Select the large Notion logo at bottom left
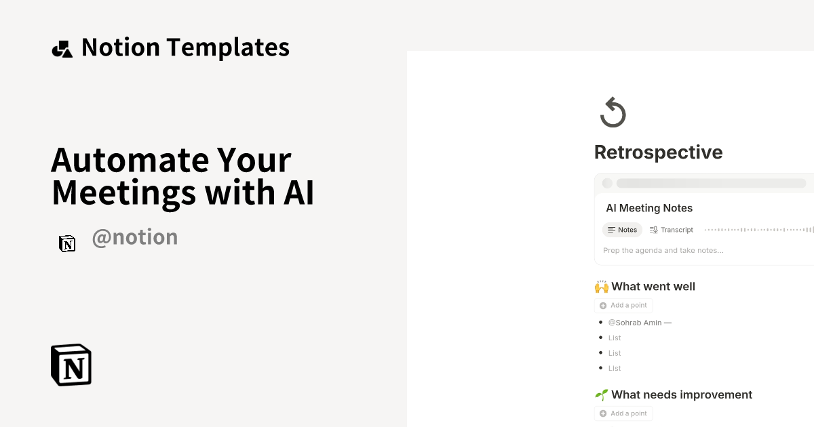 click(71, 365)
